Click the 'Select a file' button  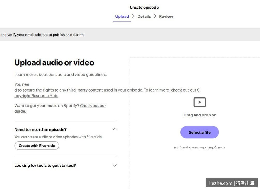(200, 132)
